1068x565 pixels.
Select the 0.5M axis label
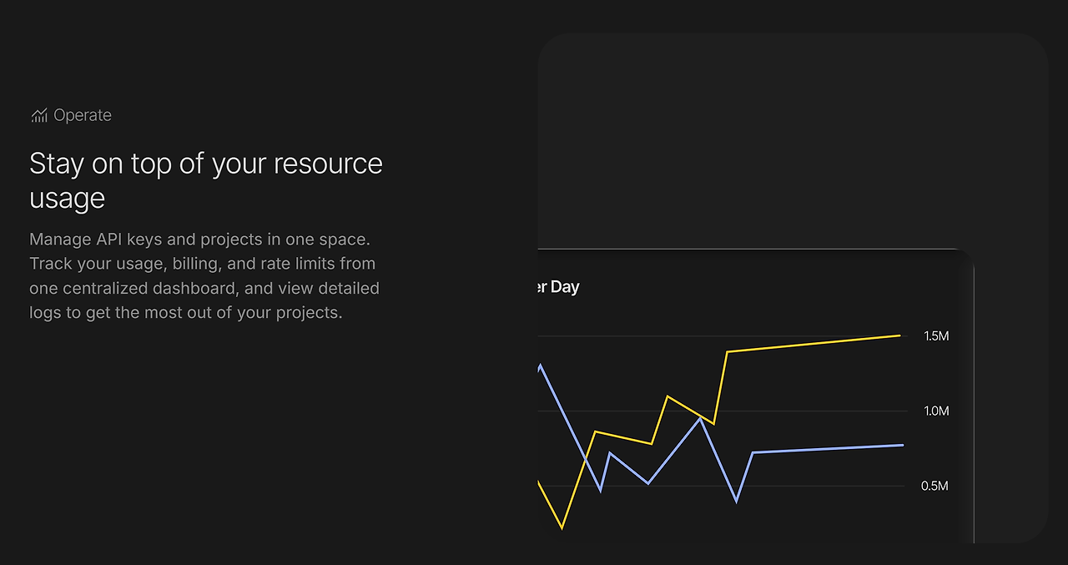click(x=934, y=487)
